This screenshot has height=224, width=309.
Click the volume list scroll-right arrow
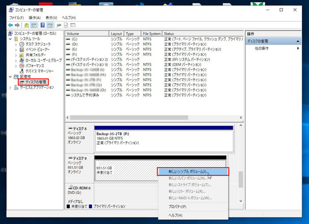(x=241, y=117)
